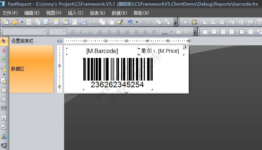Select the Shape object tool
The width and height of the screenshot is (262, 150).
(x=4, y=68)
